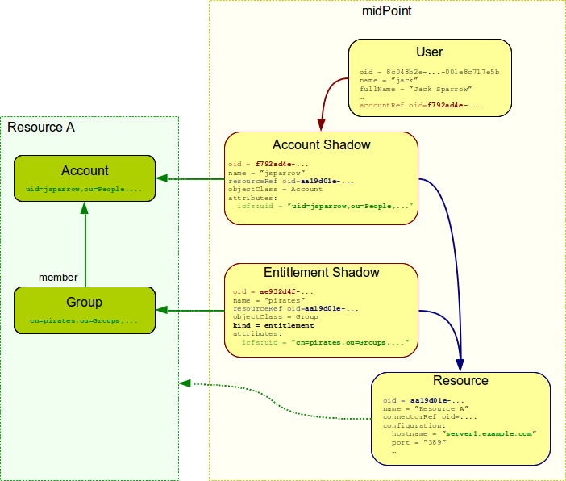Click the fullName "Jack Sparrow" line
This screenshot has width=566, height=481.
pos(415,89)
